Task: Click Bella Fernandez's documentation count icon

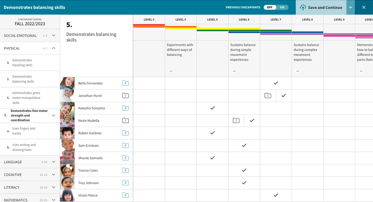Action: [125, 83]
